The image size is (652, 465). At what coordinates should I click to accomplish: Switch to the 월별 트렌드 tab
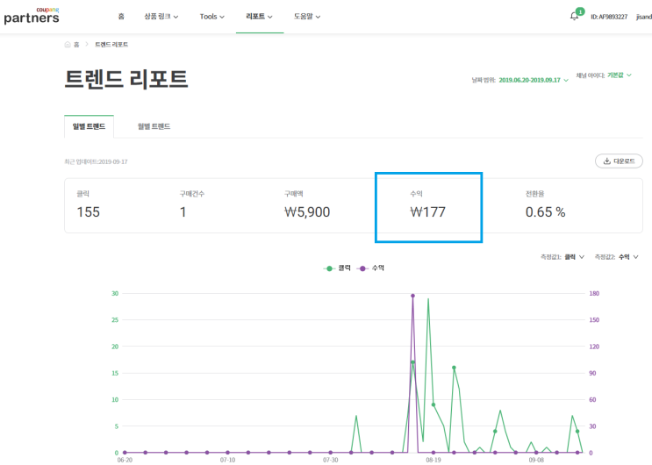[154, 126]
